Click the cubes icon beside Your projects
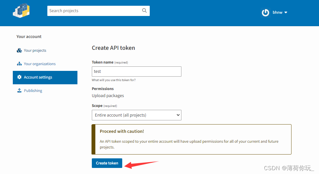The image size is (319, 174). [x=19, y=50]
